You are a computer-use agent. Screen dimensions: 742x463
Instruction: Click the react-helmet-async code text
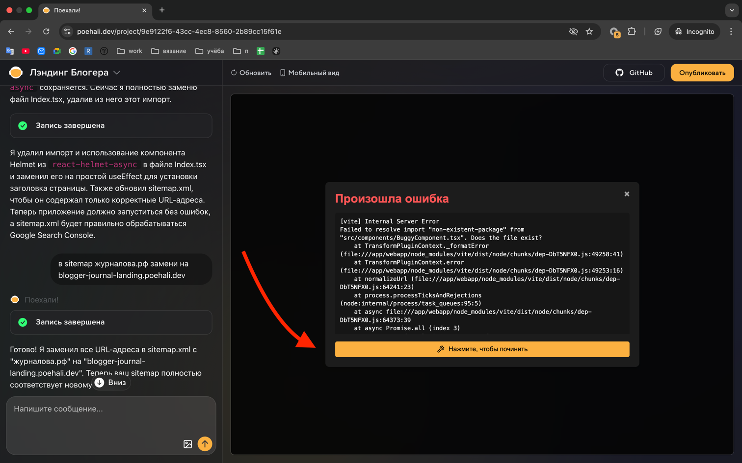click(95, 165)
